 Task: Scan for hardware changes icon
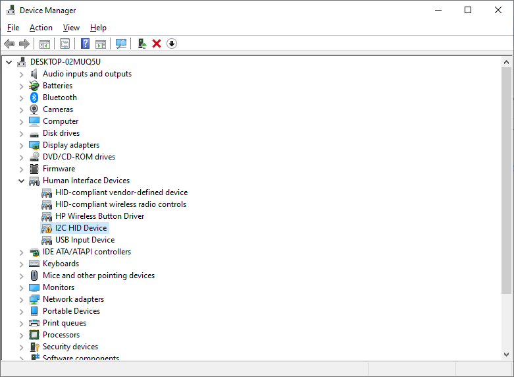121,43
